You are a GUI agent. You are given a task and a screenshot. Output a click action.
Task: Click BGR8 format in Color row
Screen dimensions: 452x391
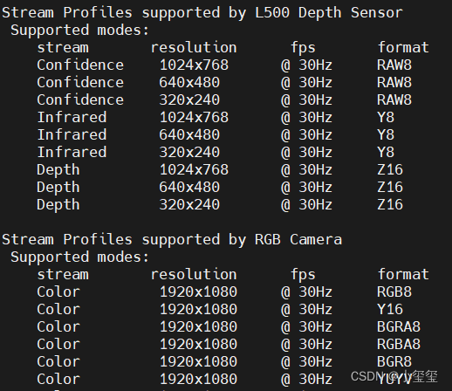(394, 361)
